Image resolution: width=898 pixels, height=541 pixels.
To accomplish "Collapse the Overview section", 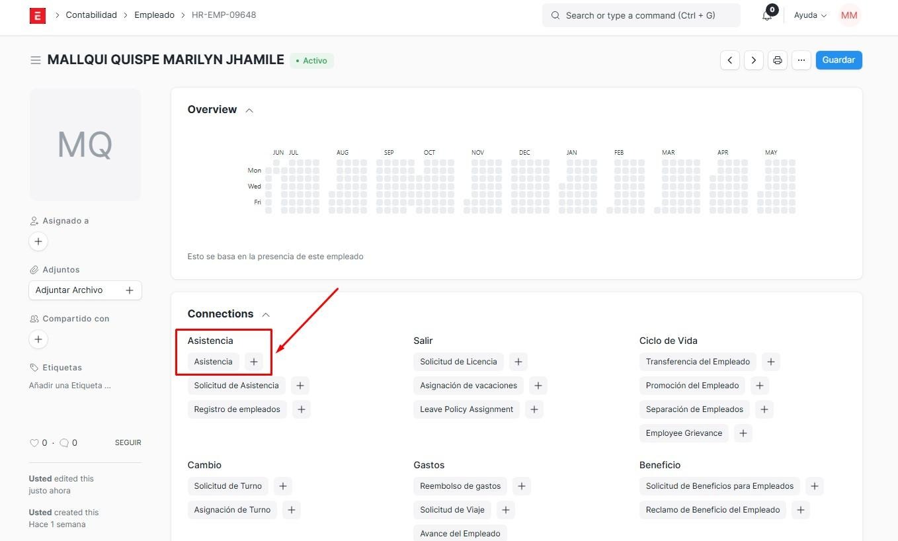I will (249, 110).
